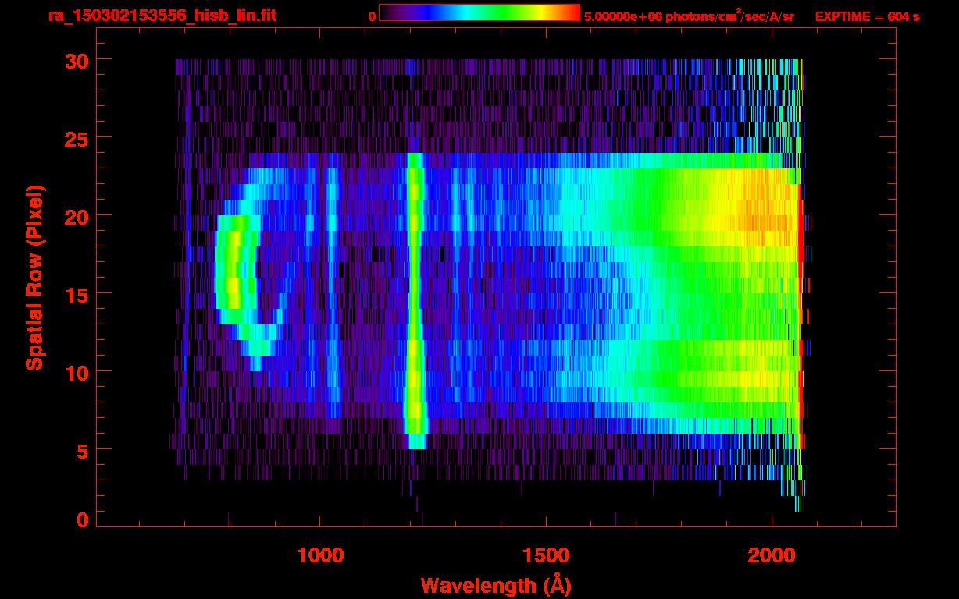
Task: Click the 5 spatial row tick label
Action: coord(83,450)
